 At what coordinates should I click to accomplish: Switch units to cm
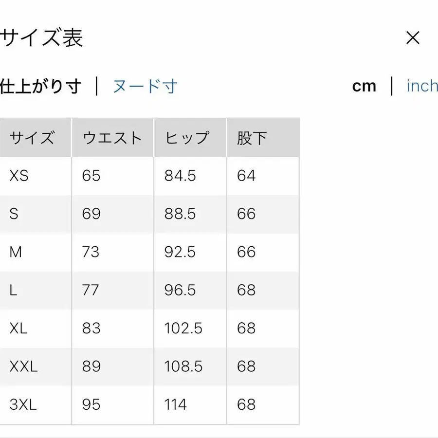[x=365, y=86]
